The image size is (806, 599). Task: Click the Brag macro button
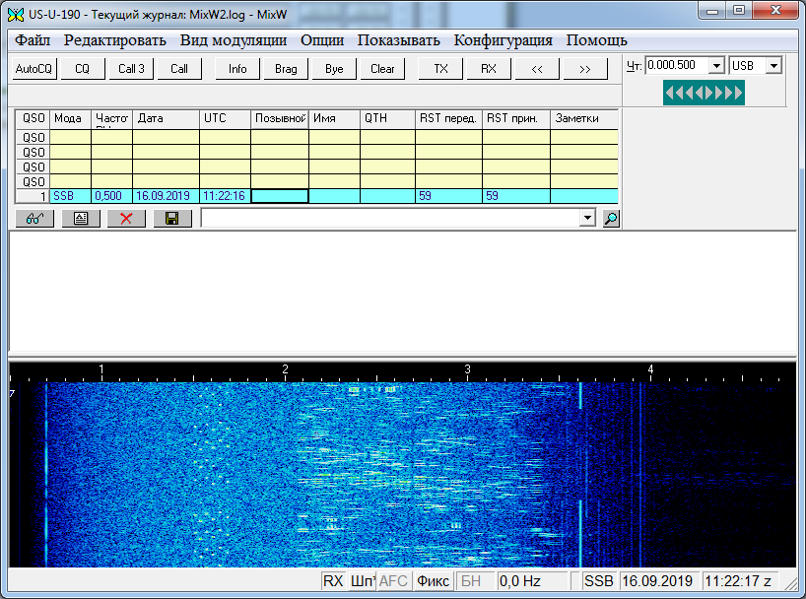[286, 69]
